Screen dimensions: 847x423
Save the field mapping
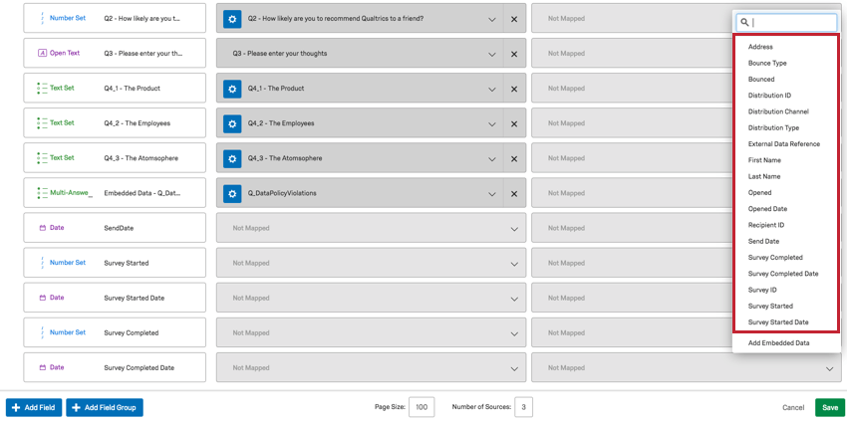tap(829, 407)
